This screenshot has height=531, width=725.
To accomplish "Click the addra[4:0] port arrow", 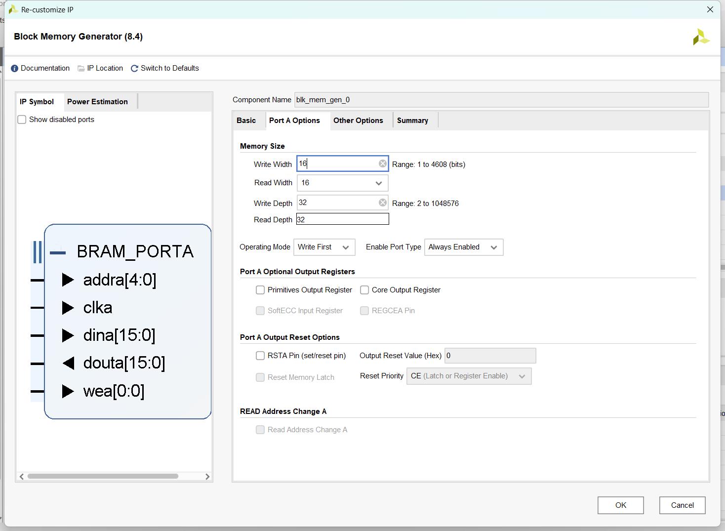I will tap(68, 280).
